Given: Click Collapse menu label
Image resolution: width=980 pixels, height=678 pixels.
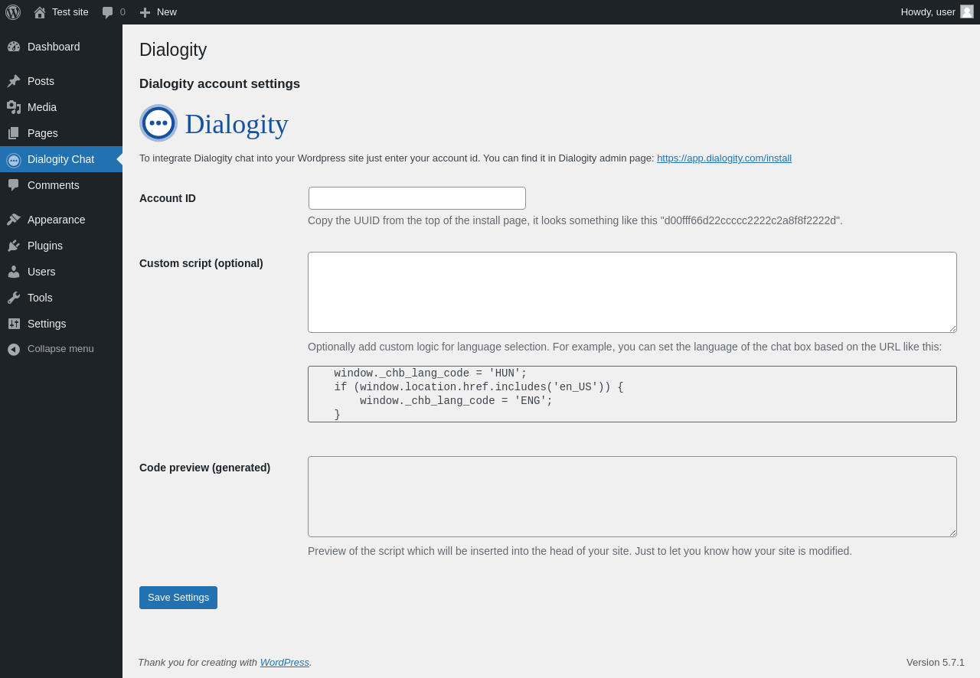Looking at the screenshot, I should (60, 349).
